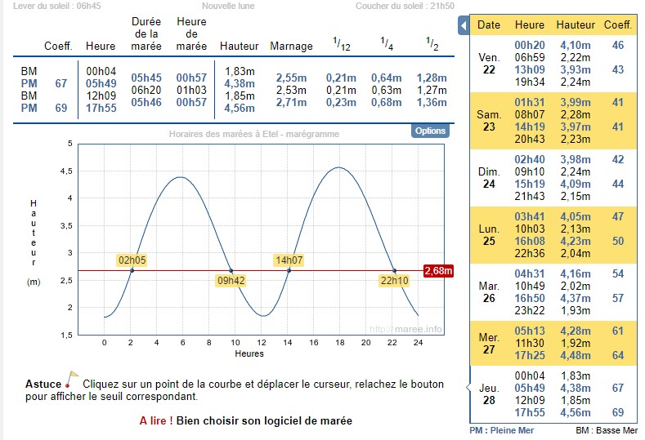Click the 'Nouvelle lune' label

point(228,7)
